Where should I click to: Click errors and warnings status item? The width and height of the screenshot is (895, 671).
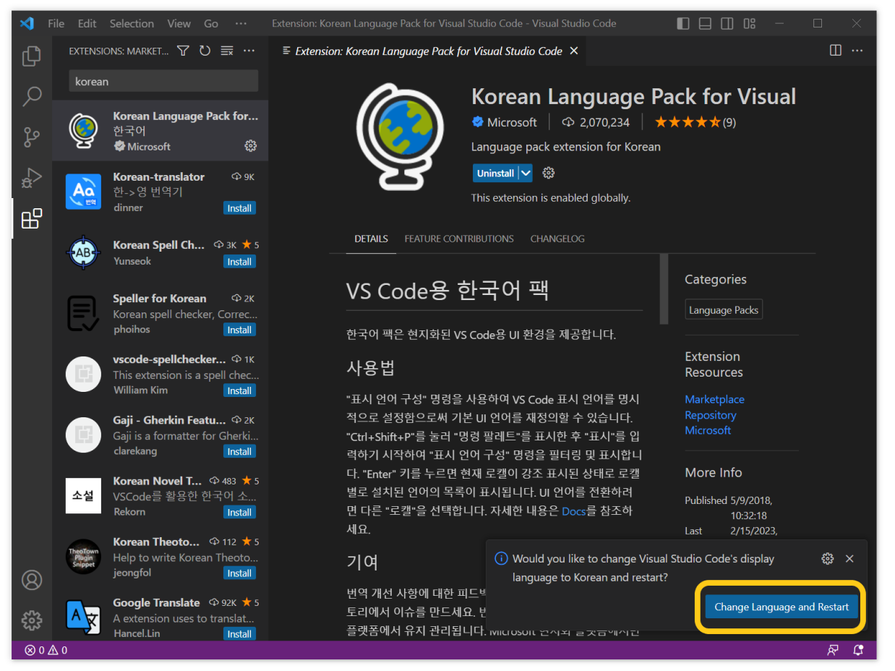[46, 650]
